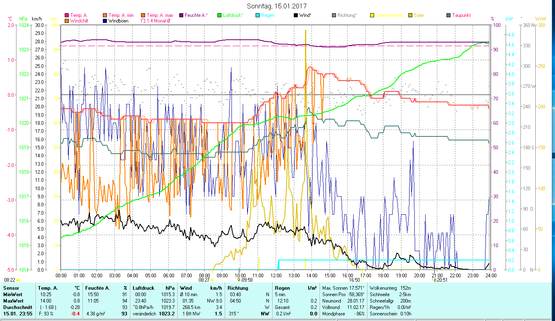Click the 'Wolkenunterg' 152m entry
The width and height of the screenshot is (555, 321).
[x=390, y=288]
